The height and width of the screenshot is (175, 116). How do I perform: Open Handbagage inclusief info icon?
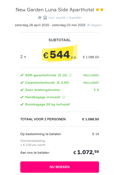64,97
